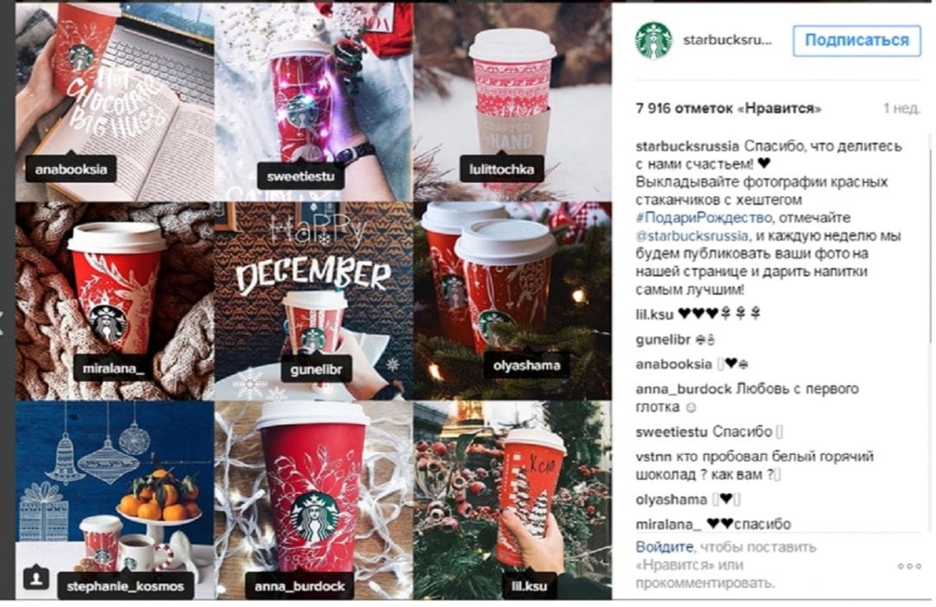Select the sweetiestu photo tag
The image size is (936, 607).
point(301,176)
